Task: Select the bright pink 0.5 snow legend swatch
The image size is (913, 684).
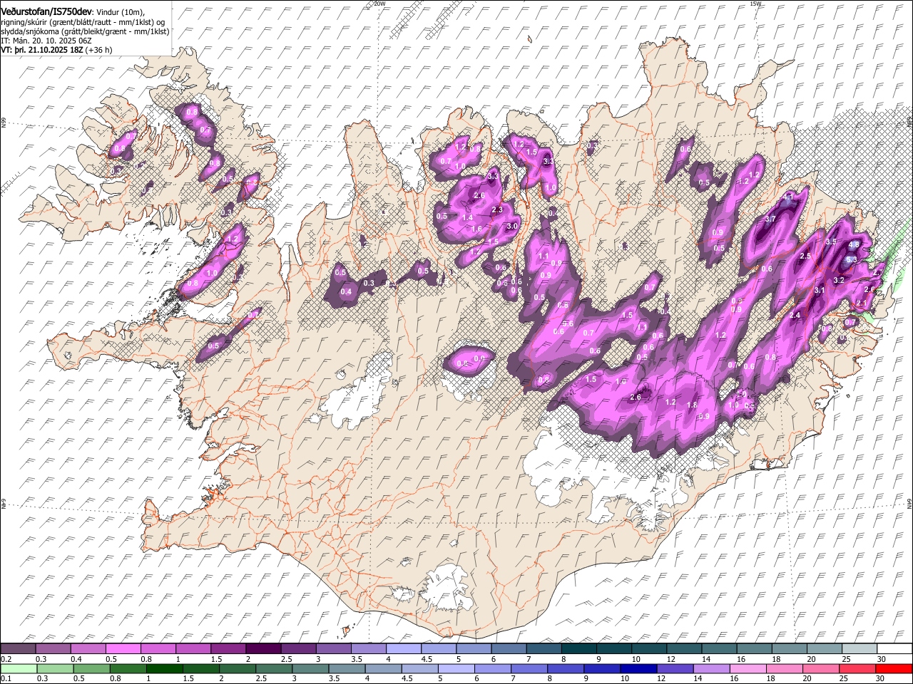Action: [123, 648]
